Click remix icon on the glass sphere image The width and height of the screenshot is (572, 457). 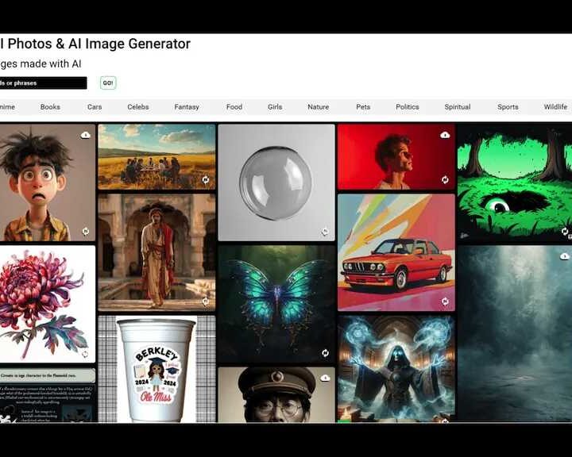click(325, 232)
